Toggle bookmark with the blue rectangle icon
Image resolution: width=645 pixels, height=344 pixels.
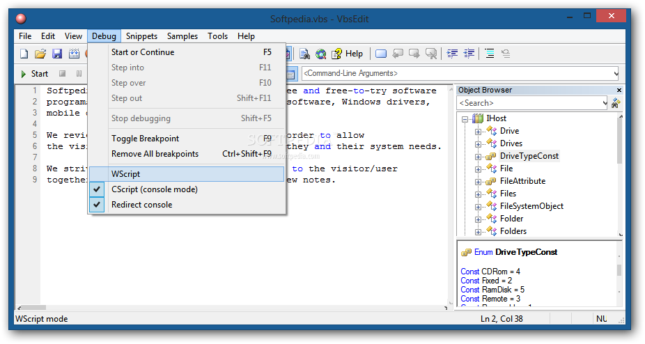(x=381, y=54)
